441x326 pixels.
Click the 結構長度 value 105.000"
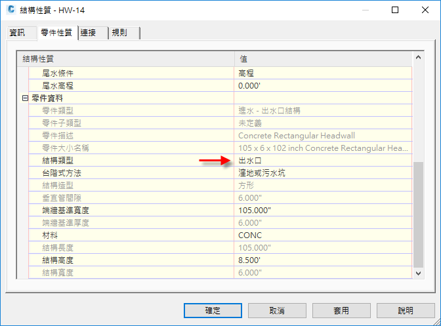(255, 247)
